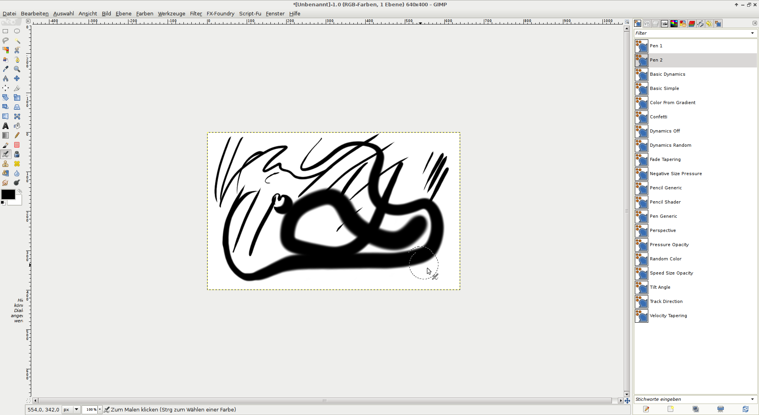Image resolution: width=759 pixels, height=415 pixels.
Task: Expand the px unit dropdown in status bar
Action: coord(76,409)
